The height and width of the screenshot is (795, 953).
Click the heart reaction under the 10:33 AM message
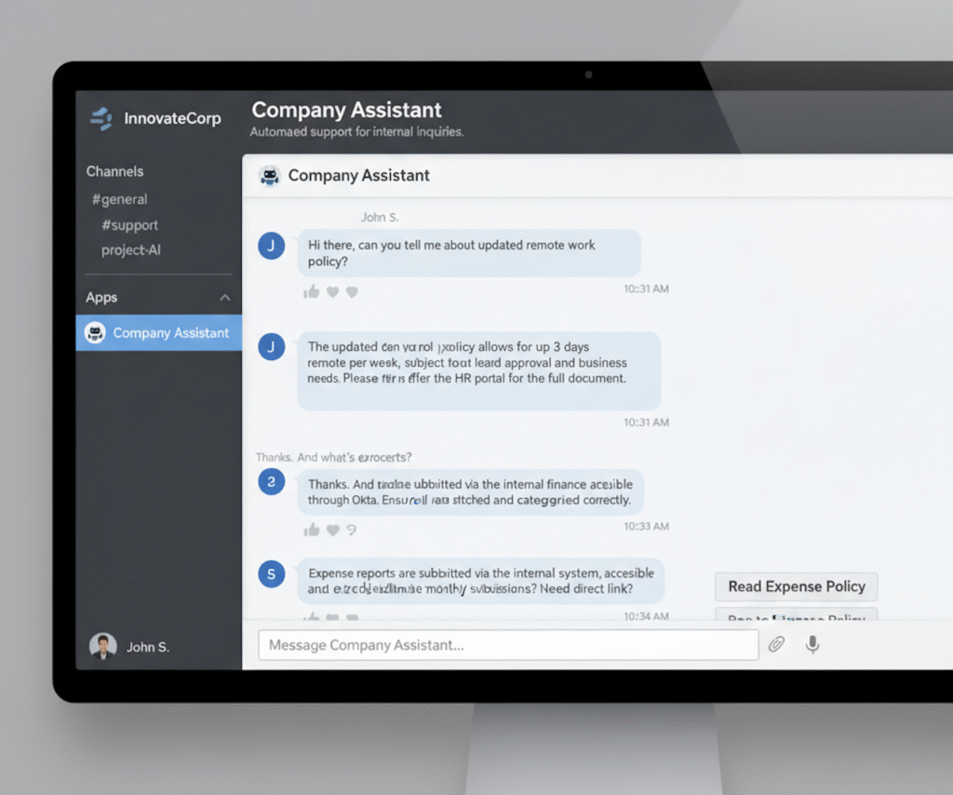(332, 530)
